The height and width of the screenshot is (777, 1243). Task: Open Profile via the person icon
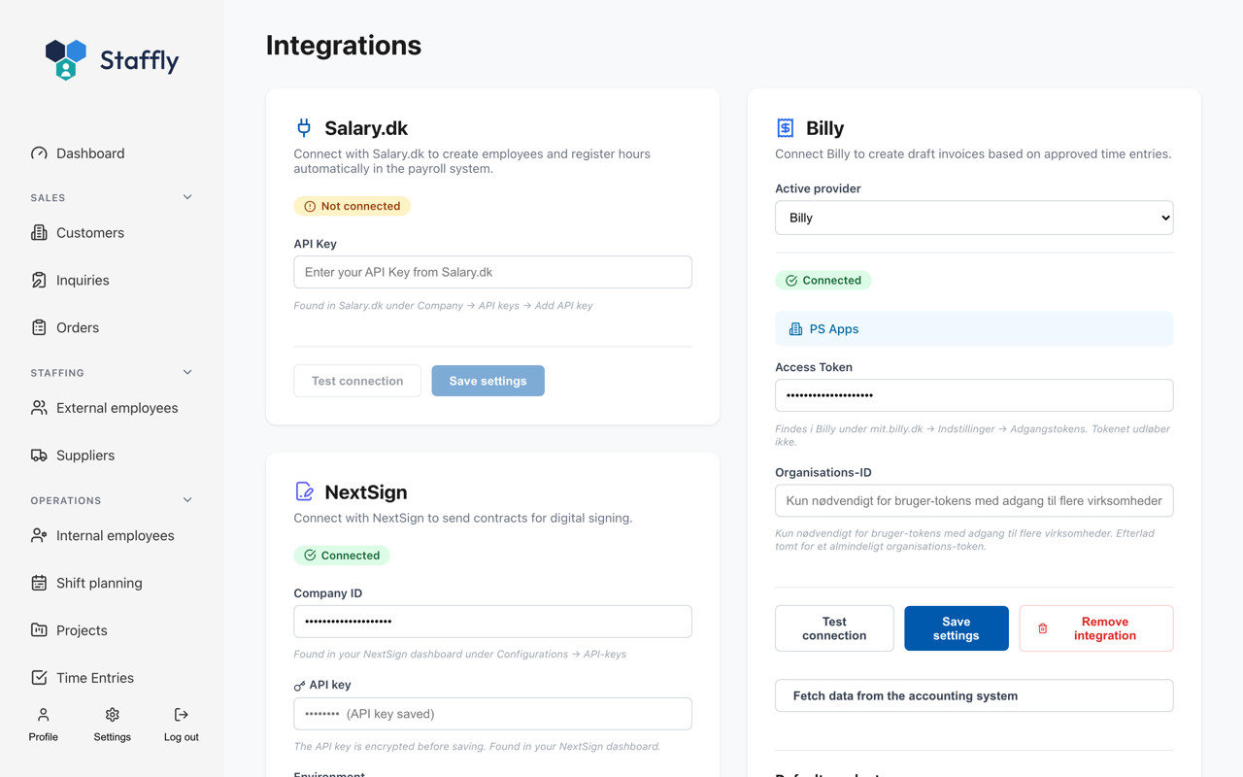[x=43, y=715]
